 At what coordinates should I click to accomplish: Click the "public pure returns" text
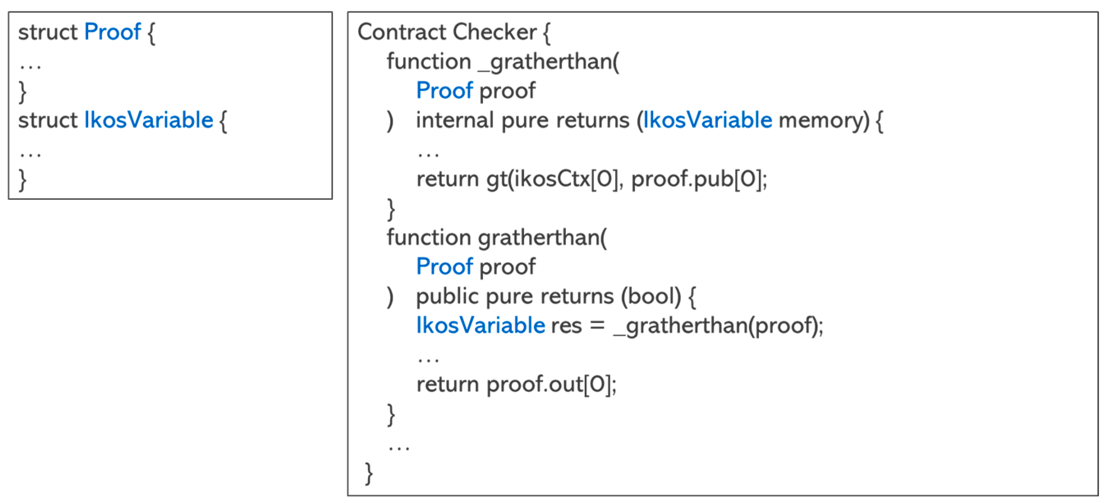click(x=514, y=296)
